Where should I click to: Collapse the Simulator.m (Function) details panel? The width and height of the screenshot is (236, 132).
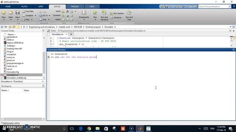pyautogui.click(x=43, y=81)
